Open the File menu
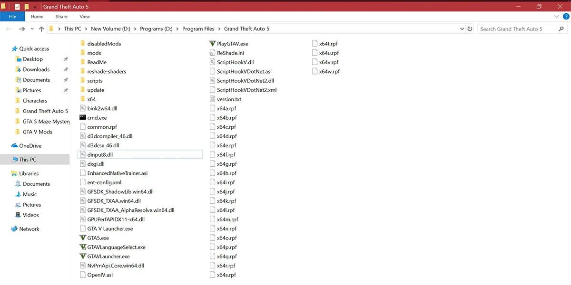 pyautogui.click(x=12, y=17)
